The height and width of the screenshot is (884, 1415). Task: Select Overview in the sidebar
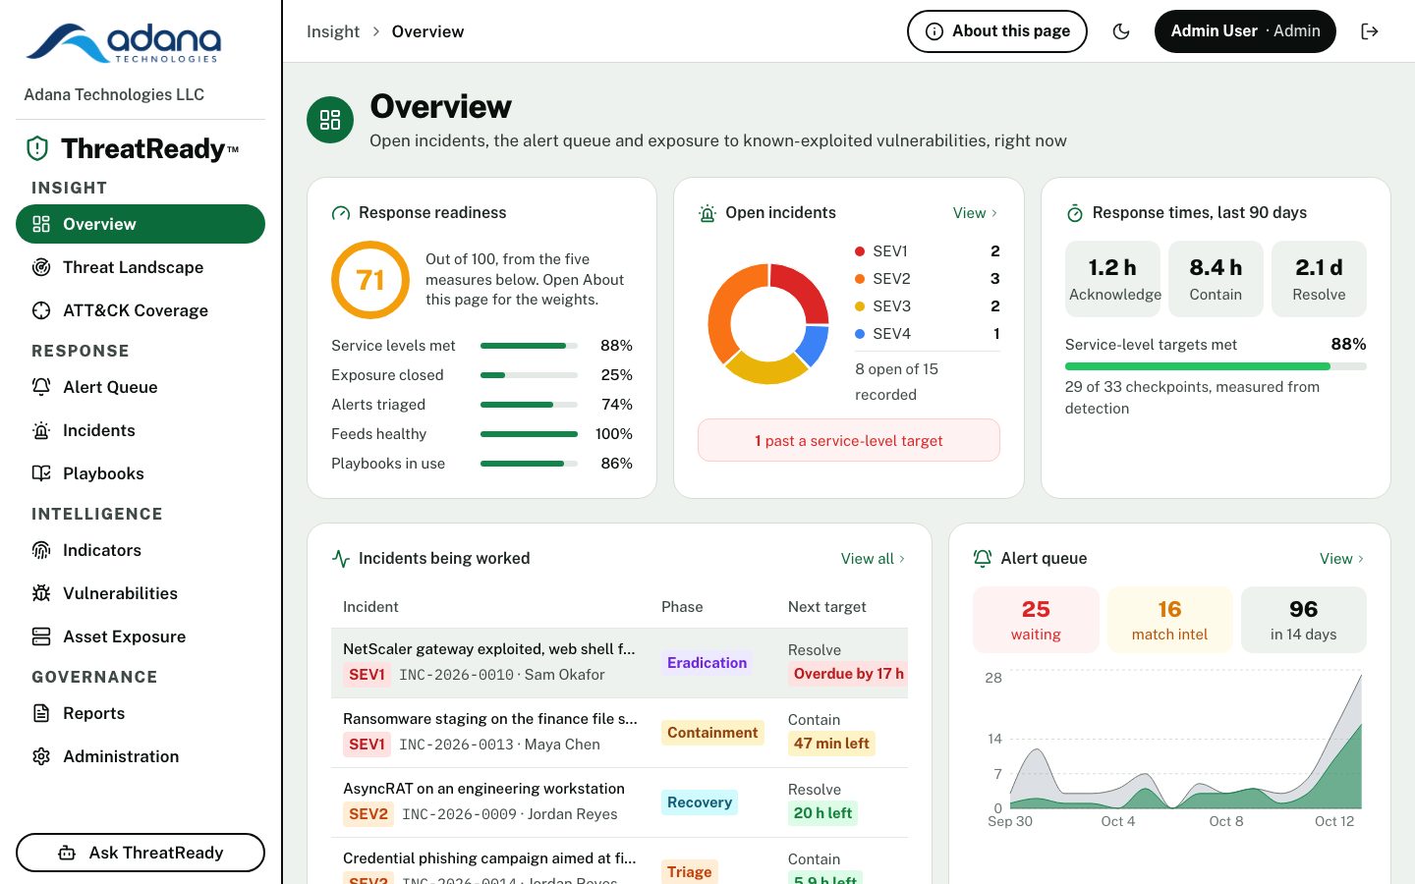click(x=141, y=224)
